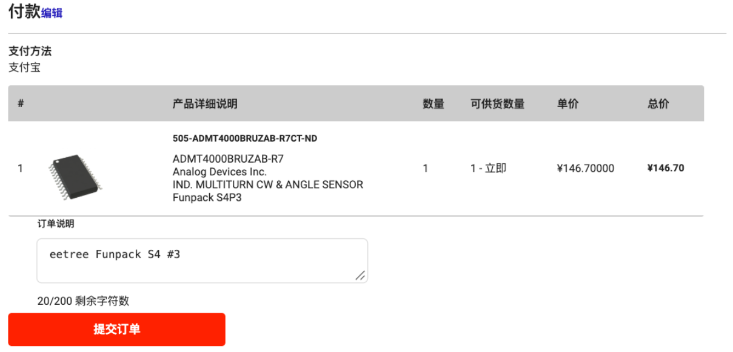Click the 20/200 剩余字符数 counter
Image resolution: width=733 pixels, height=352 pixels.
click(83, 301)
